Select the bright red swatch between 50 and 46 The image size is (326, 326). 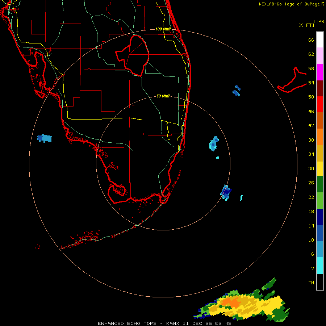point(320,104)
